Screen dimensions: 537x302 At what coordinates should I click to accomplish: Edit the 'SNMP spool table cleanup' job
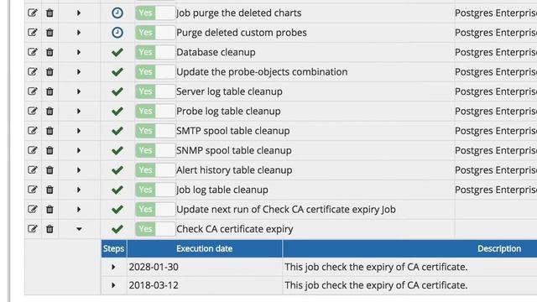(x=33, y=150)
